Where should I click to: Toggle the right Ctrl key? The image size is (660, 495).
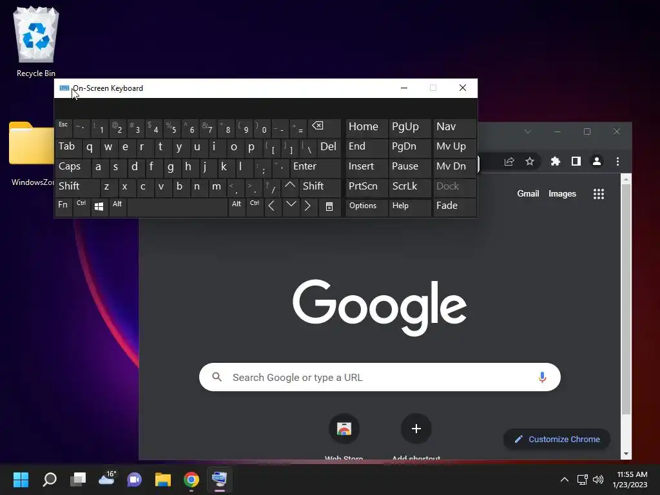pyautogui.click(x=255, y=207)
